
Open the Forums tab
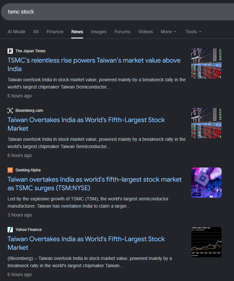tap(122, 32)
